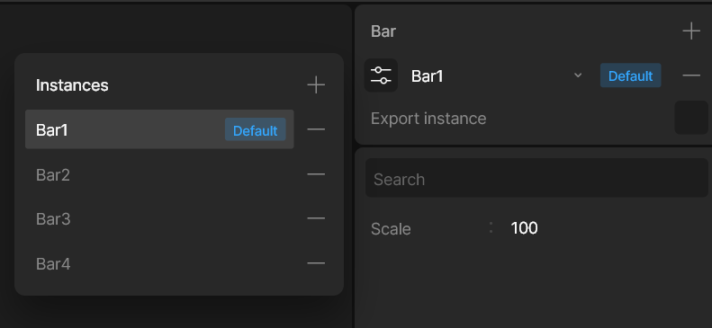Remove the Bar4 instance
Screen dimensions: 712x328
point(316,263)
